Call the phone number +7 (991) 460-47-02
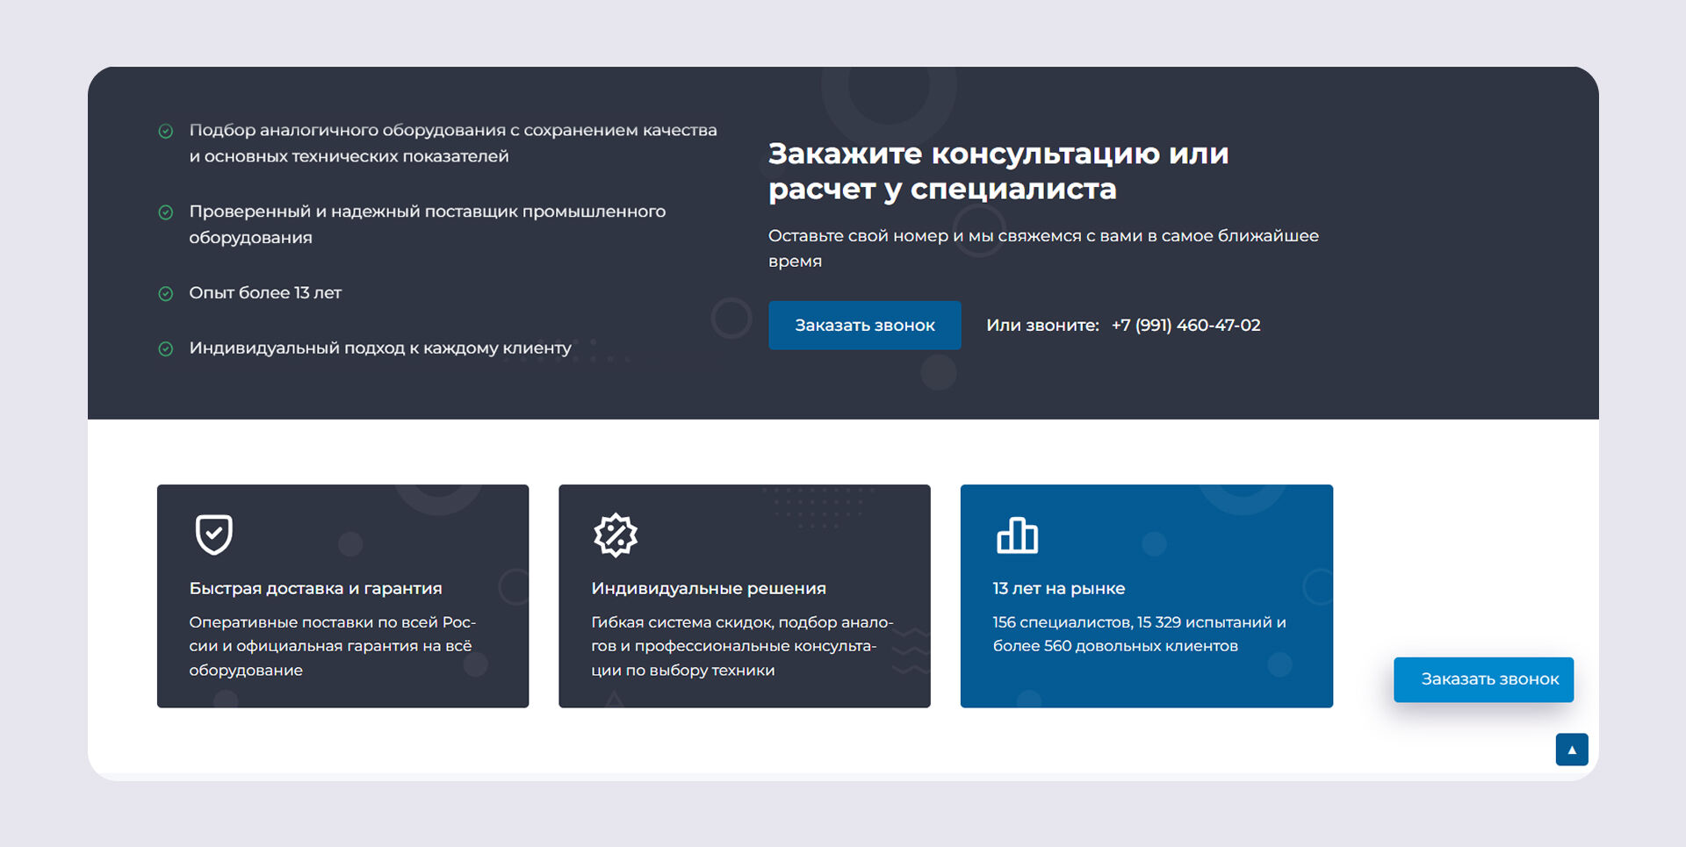Screen dimensions: 1686x847 coord(1185,326)
